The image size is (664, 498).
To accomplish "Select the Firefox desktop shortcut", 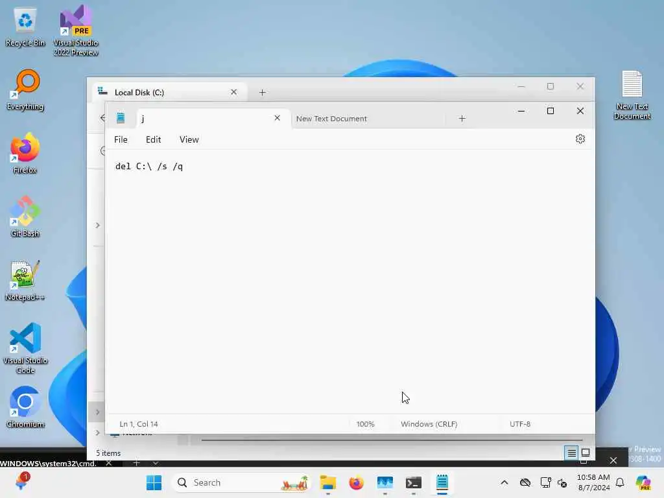I will [x=25, y=153].
